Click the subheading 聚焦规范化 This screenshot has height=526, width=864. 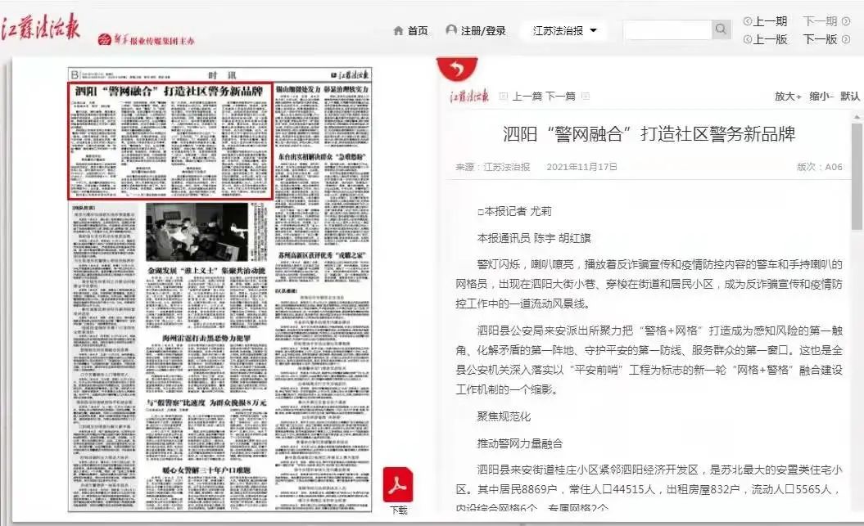[504, 416]
